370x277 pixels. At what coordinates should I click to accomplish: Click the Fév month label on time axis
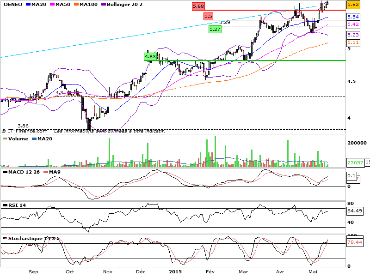coord(210,272)
